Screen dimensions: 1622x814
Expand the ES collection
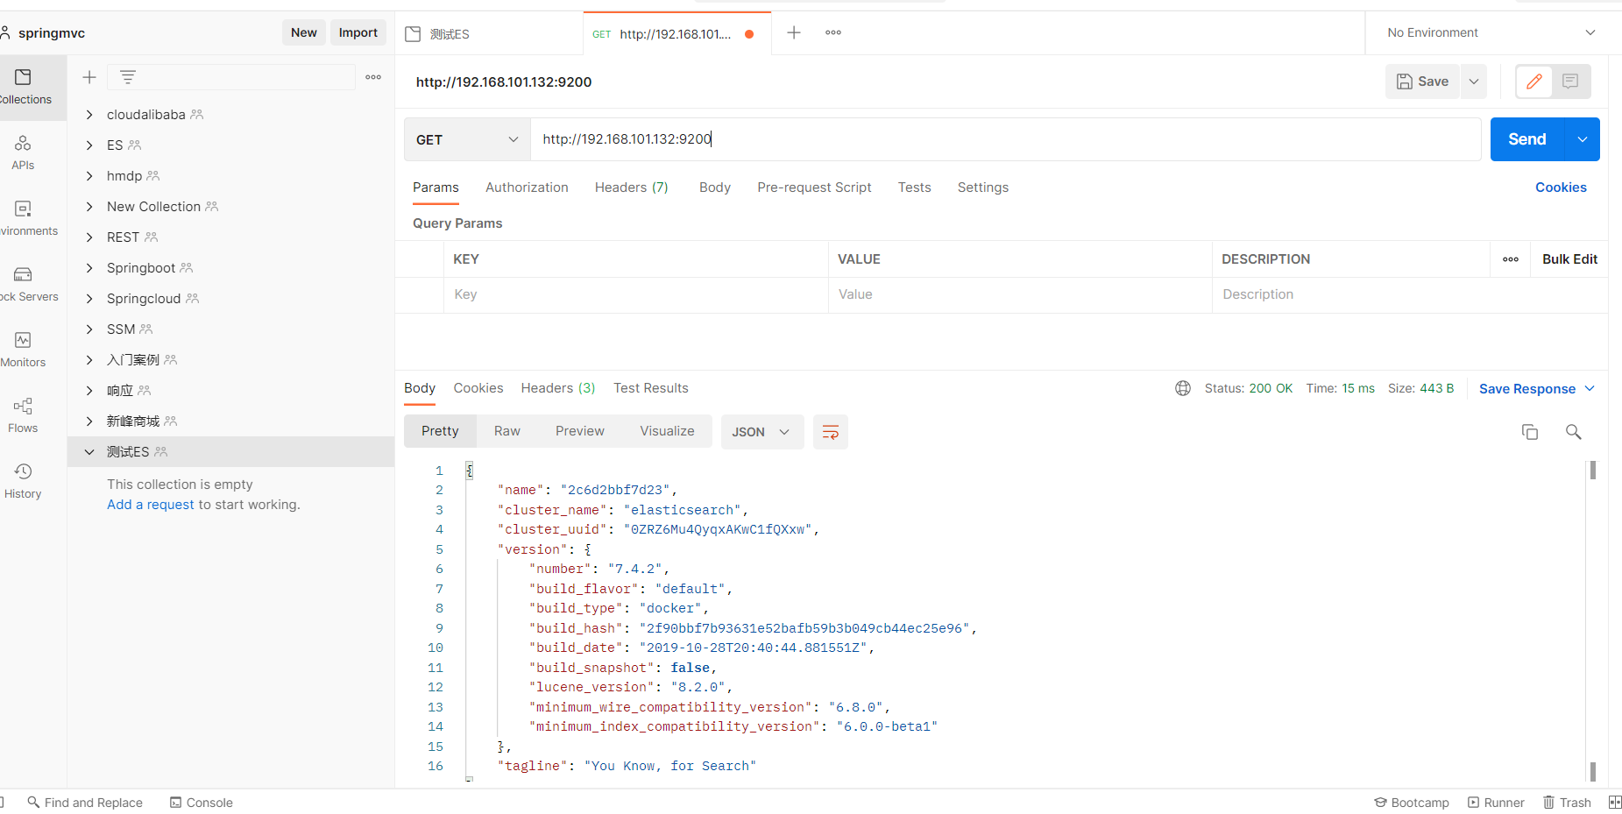tap(89, 145)
